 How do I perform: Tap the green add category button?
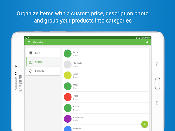coord(145,124)
